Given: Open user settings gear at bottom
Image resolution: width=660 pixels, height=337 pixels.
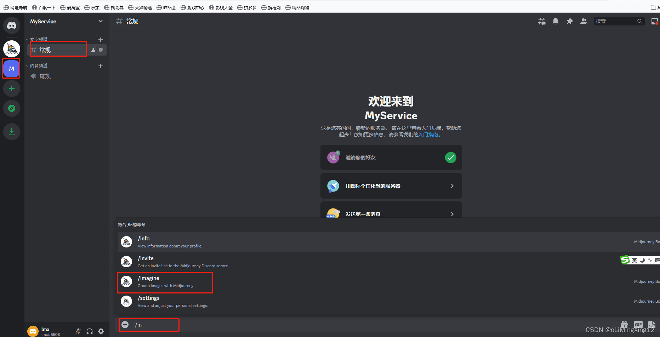Looking at the screenshot, I should pos(101,331).
